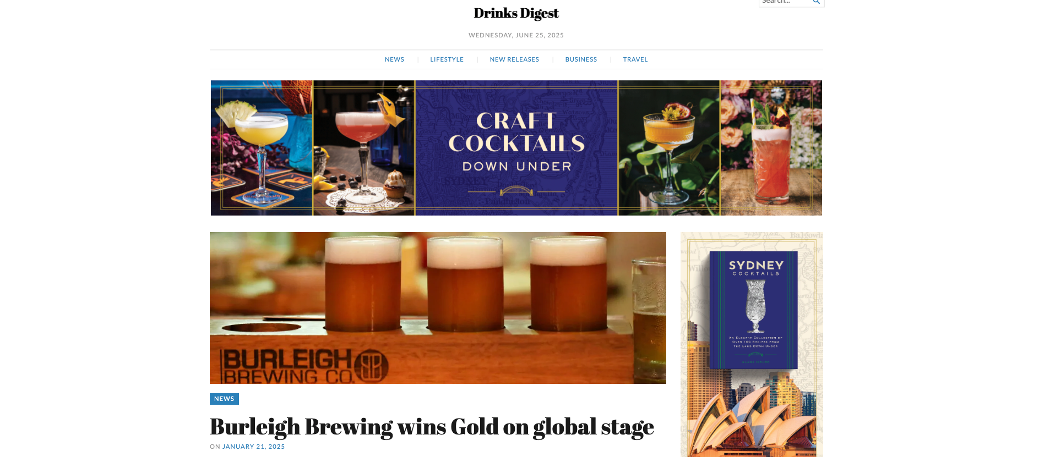
Task: Open the NEWS navigation menu item
Action: (x=394, y=59)
